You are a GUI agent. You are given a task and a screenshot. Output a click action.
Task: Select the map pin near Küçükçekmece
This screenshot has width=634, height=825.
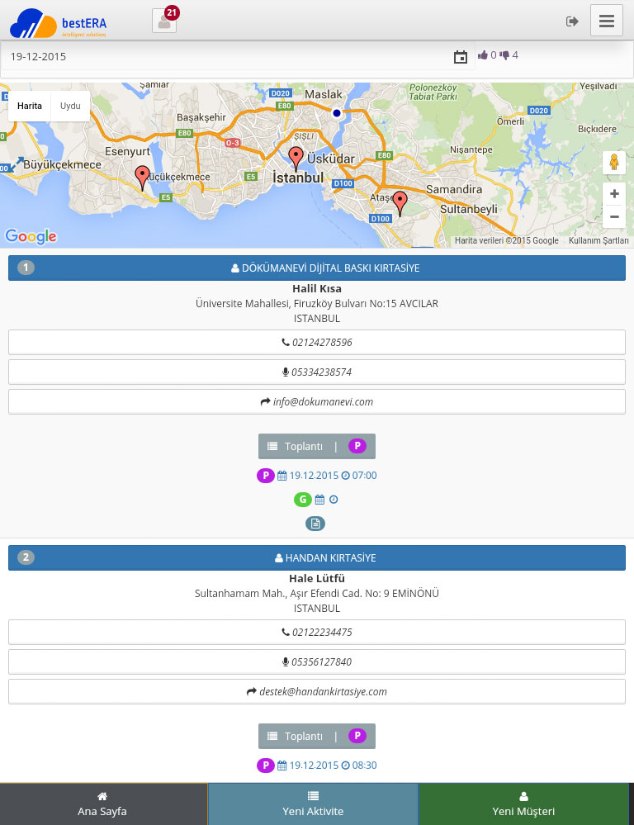click(142, 178)
